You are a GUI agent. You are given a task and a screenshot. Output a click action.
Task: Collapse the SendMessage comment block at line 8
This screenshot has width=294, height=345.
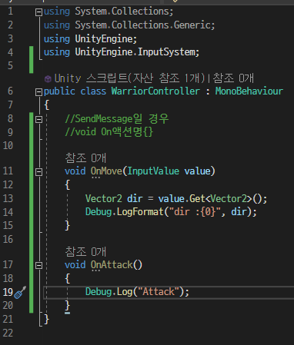click(38, 119)
